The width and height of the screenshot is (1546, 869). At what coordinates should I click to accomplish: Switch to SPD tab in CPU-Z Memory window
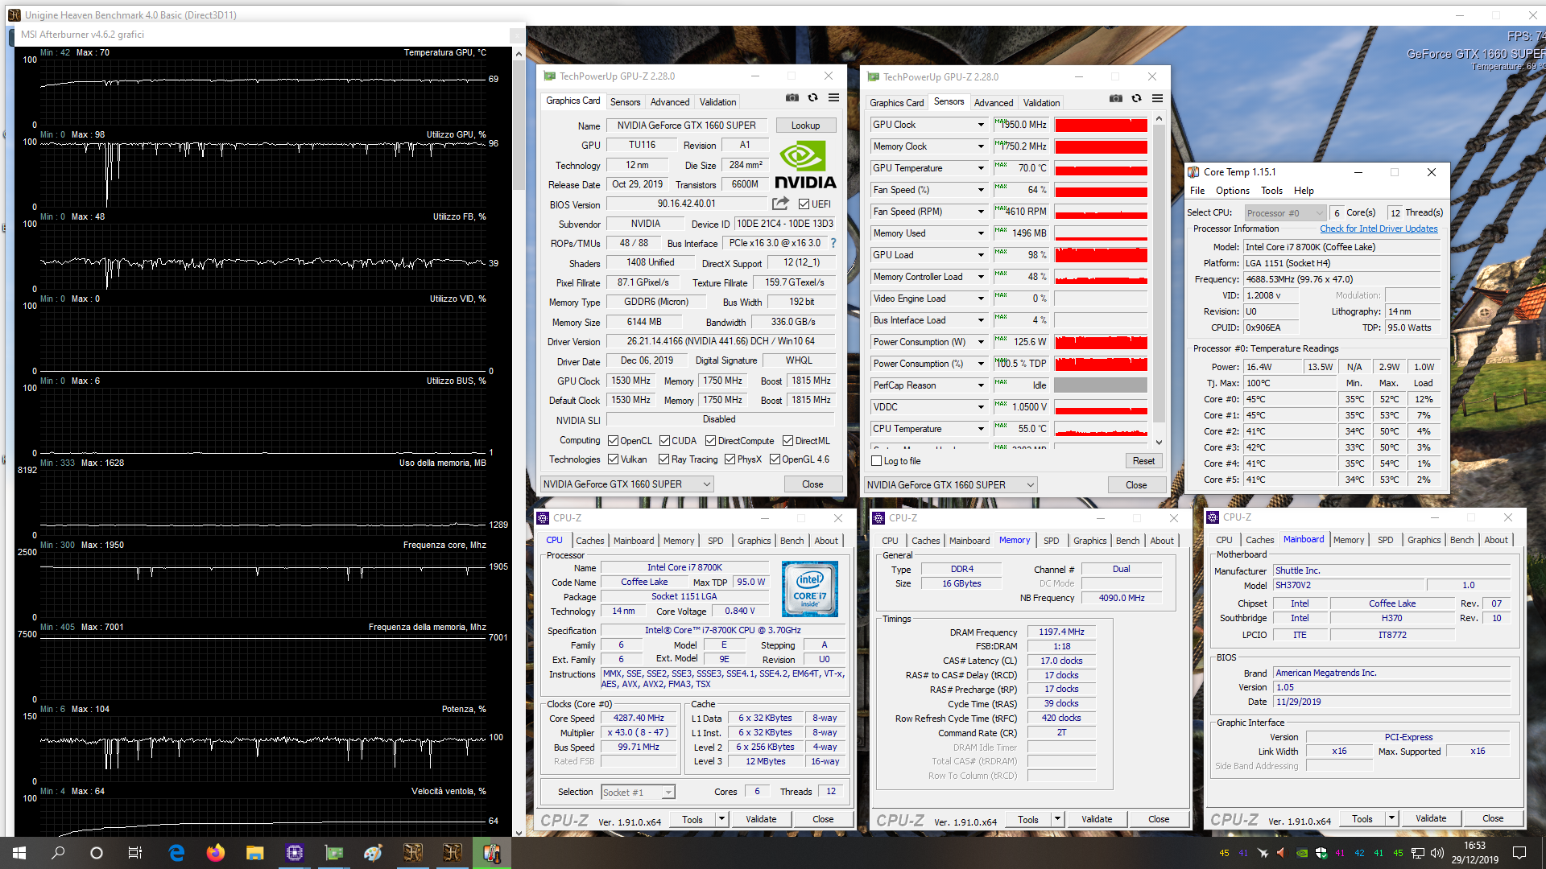1051,541
